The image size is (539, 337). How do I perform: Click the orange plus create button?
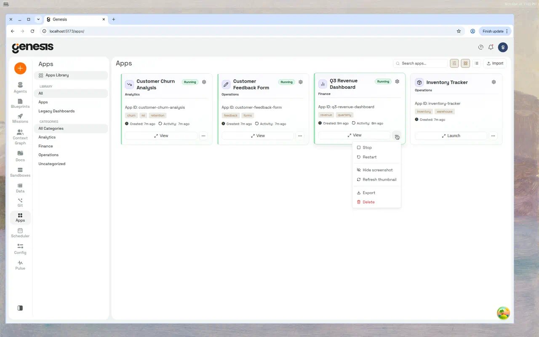click(x=20, y=68)
